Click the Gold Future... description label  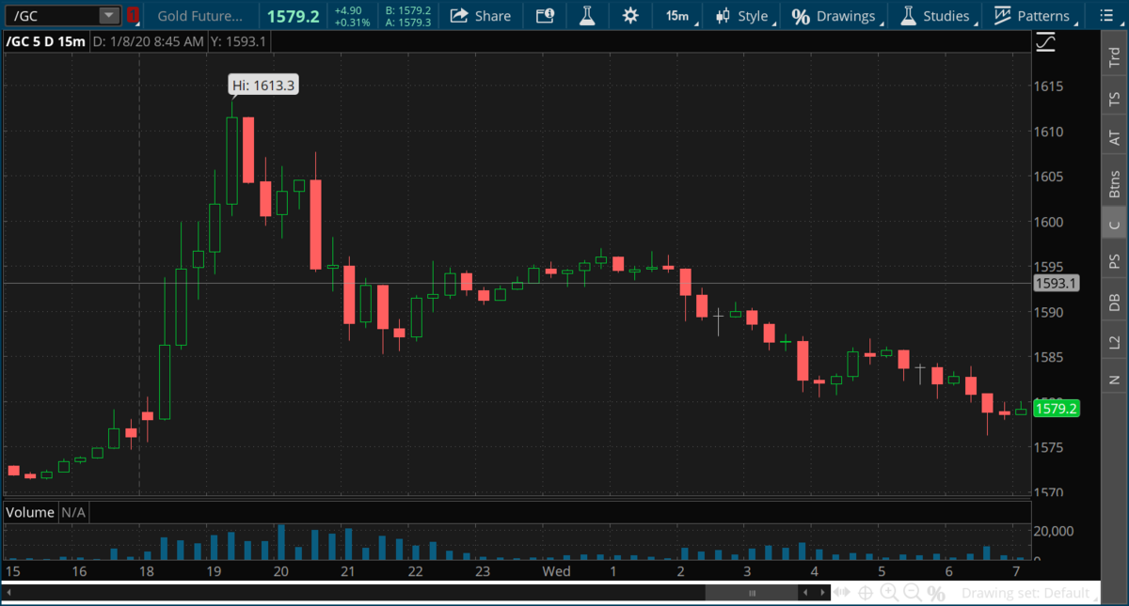pos(198,16)
